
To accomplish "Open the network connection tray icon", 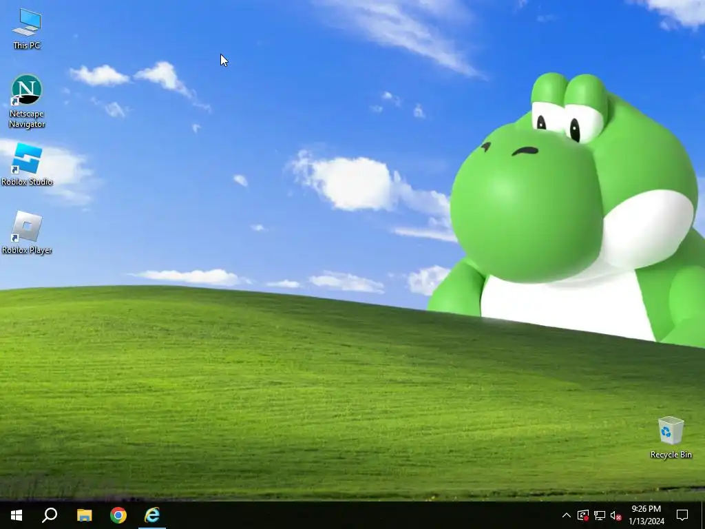I will pos(600,515).
